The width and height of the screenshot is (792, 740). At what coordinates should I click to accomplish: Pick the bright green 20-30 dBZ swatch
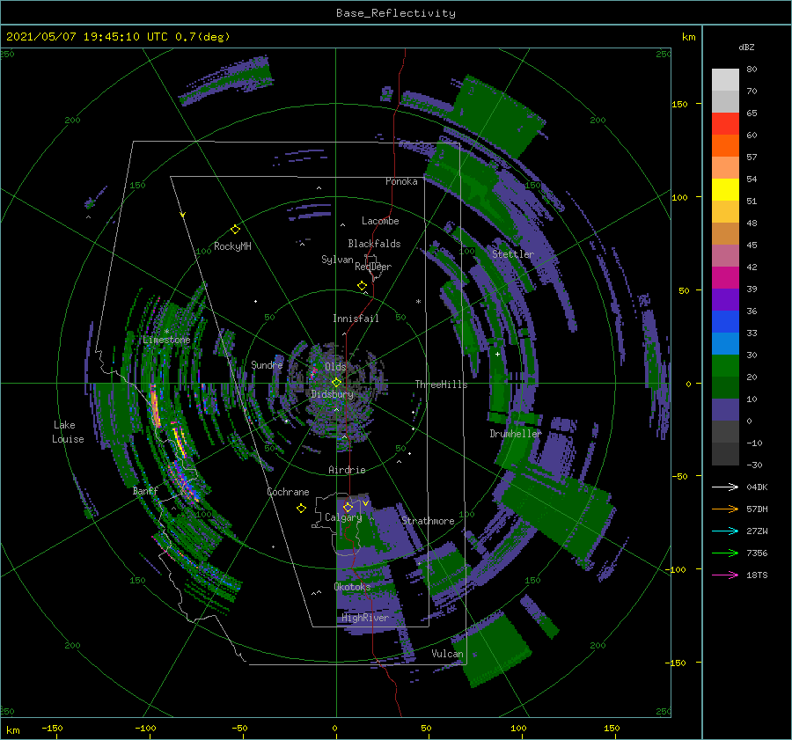725,366
